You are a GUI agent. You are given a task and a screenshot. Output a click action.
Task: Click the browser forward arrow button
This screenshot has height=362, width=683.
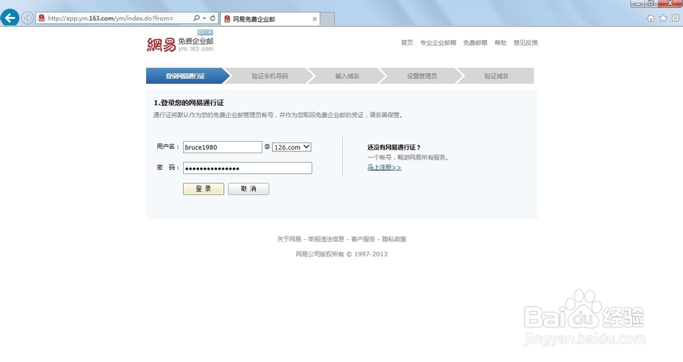27,18
